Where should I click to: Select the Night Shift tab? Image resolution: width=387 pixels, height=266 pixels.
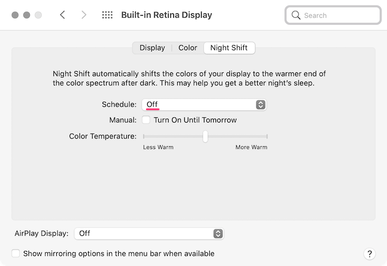click(x=229, y=48)
